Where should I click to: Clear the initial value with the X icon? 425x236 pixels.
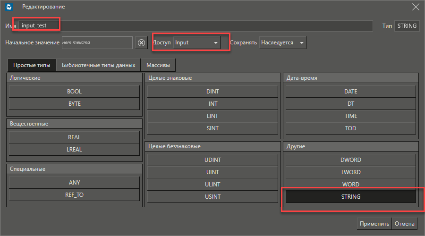point(141,43)
